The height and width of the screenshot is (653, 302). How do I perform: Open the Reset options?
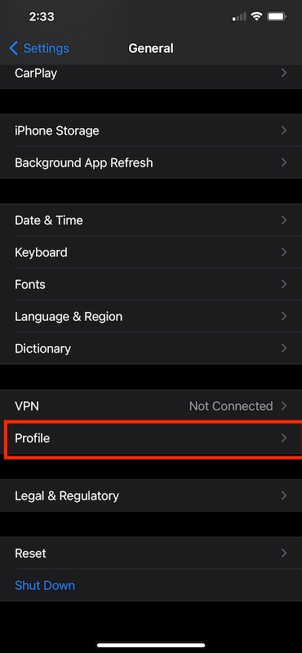coord(151,553)
